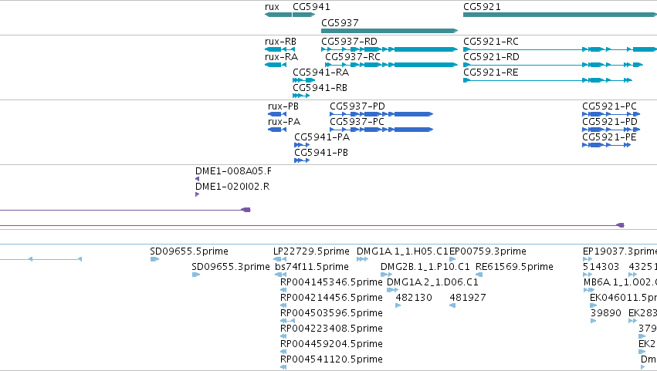
Task: Click the CG5941-RA transcript label
Action: tap(320, 73)
